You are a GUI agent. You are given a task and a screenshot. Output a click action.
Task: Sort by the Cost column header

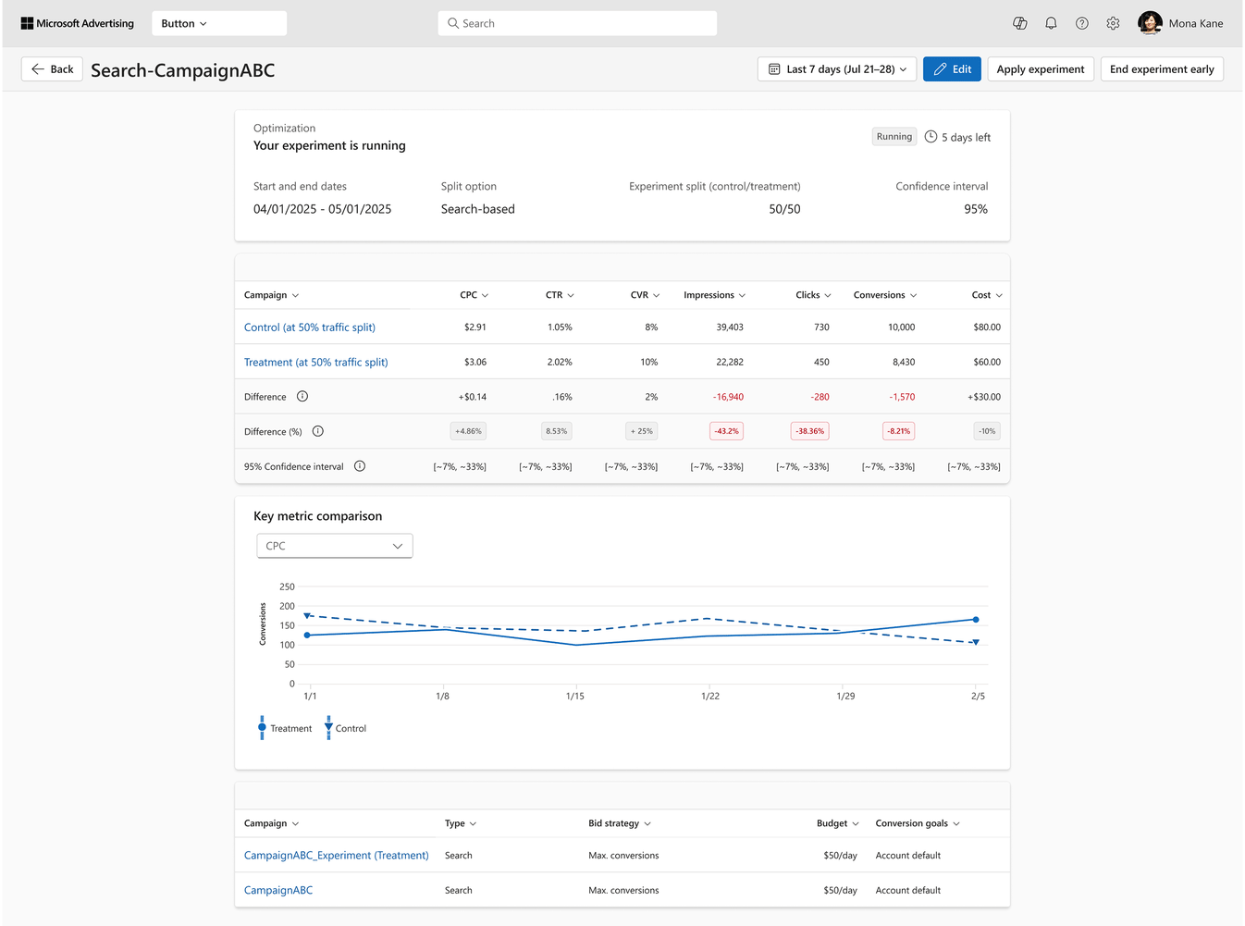(x=987, y=295)
